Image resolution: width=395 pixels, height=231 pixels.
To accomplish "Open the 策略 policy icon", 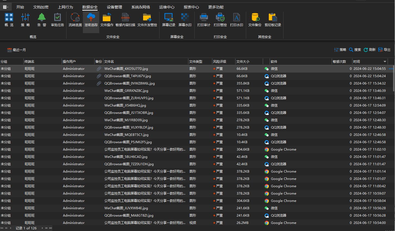I will 25,20.
